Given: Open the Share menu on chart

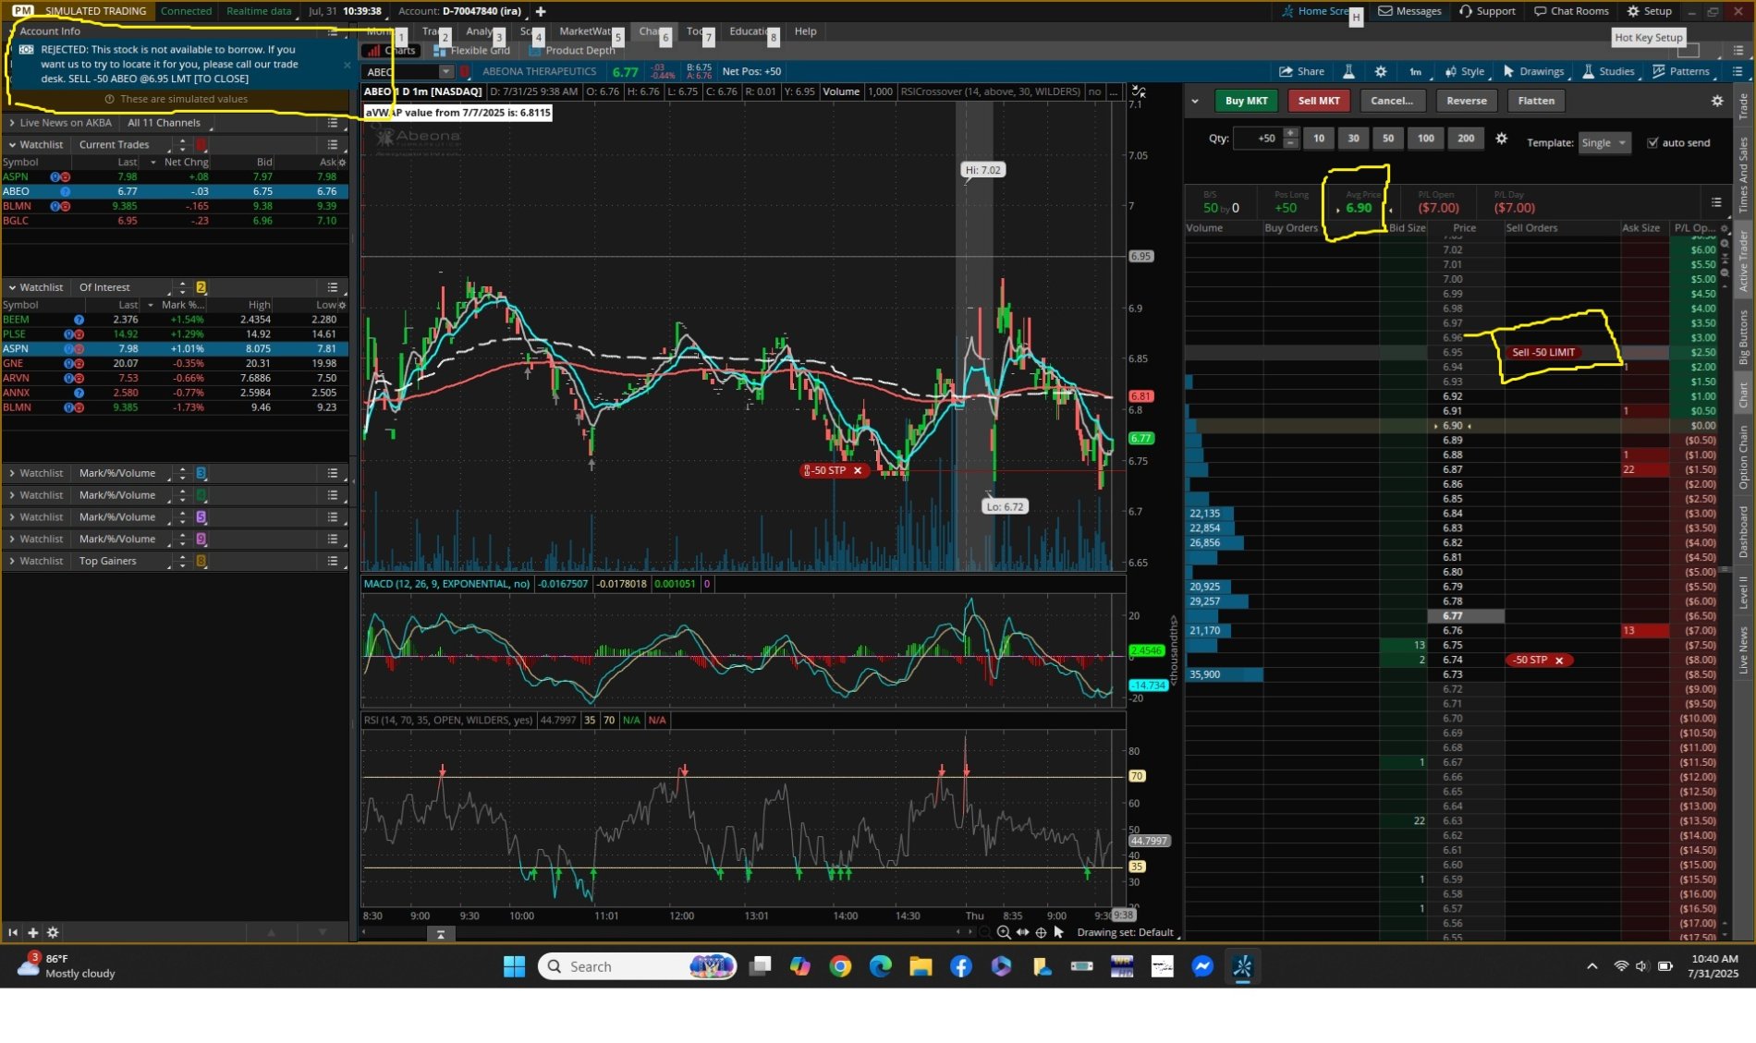Looking at the screenshot, I should [1301, 71].
